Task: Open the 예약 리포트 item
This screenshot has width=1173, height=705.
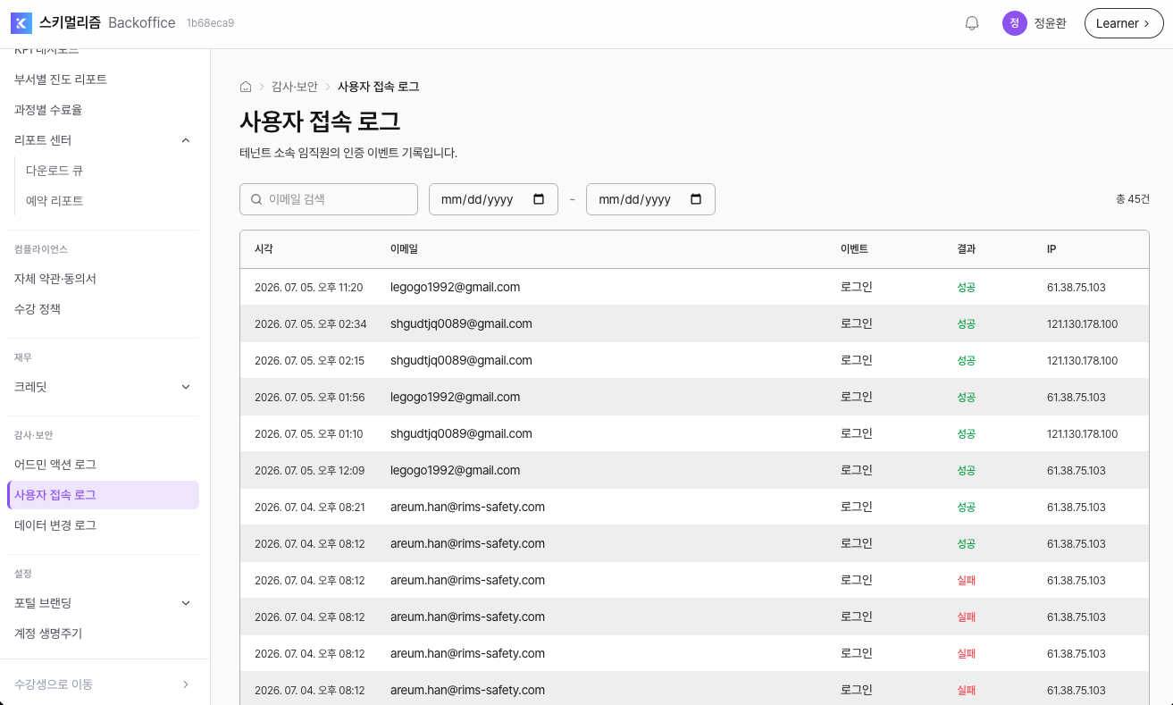Action: point(54,201)
